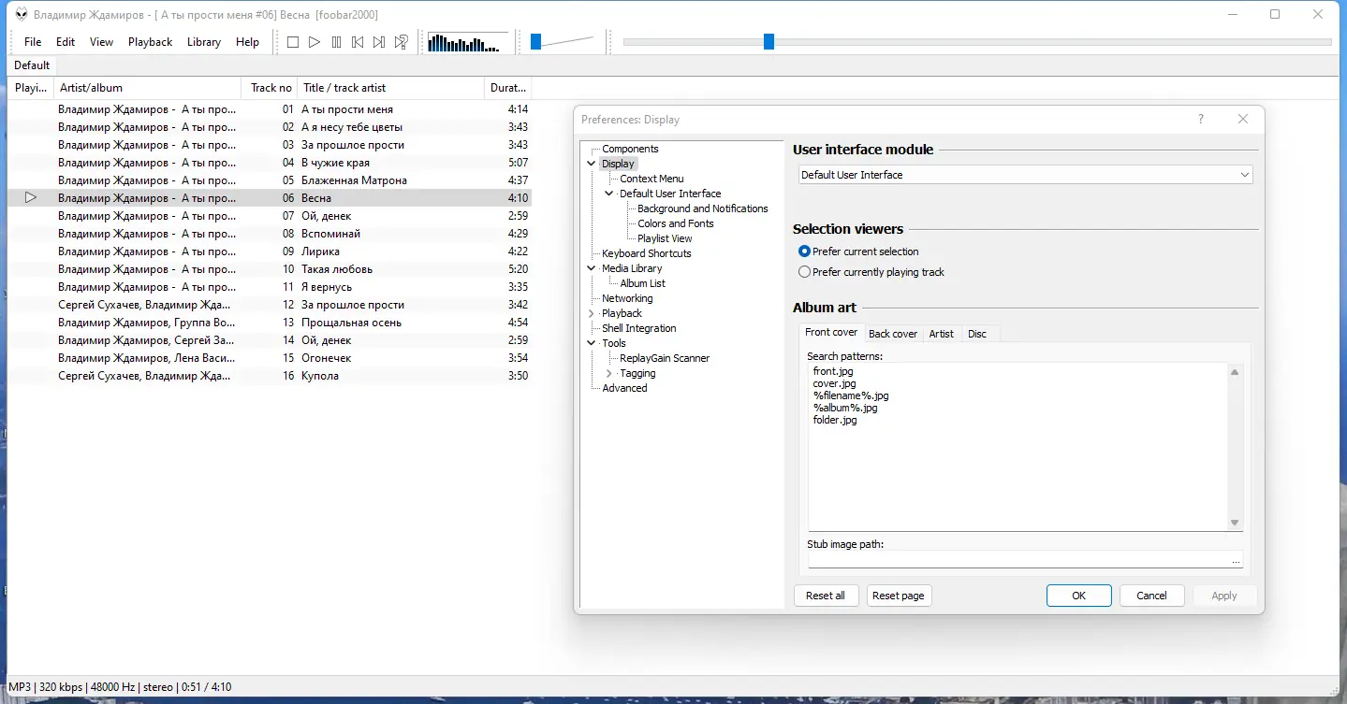Click the playing indicator arrow beside track 06
This screenshot has height=704, width=1347.
pos(31,197)
